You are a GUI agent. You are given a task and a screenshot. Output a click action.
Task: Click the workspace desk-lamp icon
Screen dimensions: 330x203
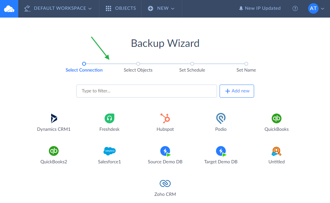27,8
